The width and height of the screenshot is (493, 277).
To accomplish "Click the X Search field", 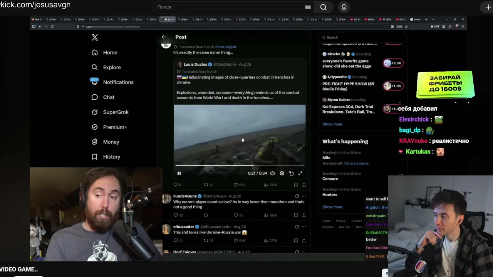I will point(363,37).
